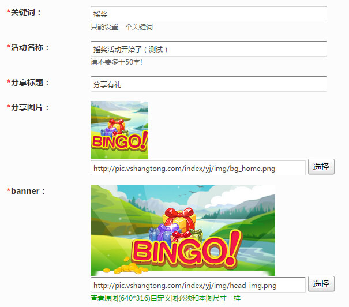This screenshot has width=349, height=307.
Task: Open the large banner preview image
Action: (183, 230)
